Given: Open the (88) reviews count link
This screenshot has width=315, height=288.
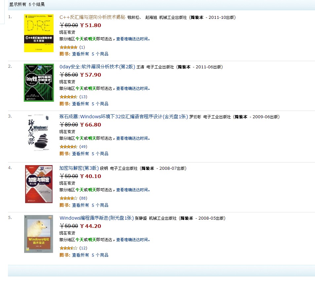Looking at the screenshot, I should click(x=83, y=198).
